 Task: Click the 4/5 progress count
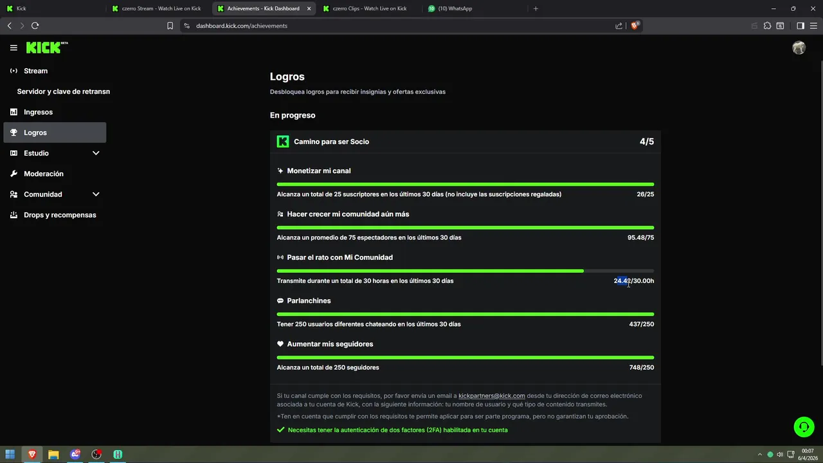tap(647, 141)
